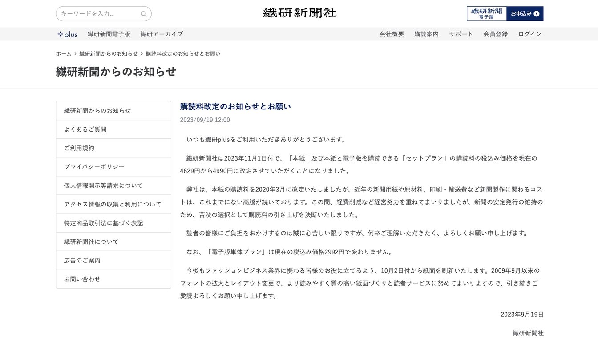The width and height of the screenshot is (598, 347).
Task: Open the サポート page link
Action: [x=461, y=34]
